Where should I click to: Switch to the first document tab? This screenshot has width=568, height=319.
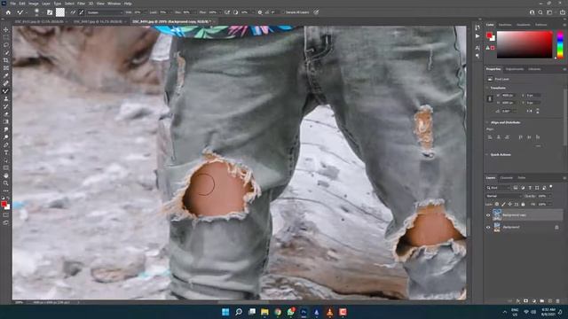tap(39, 21)
